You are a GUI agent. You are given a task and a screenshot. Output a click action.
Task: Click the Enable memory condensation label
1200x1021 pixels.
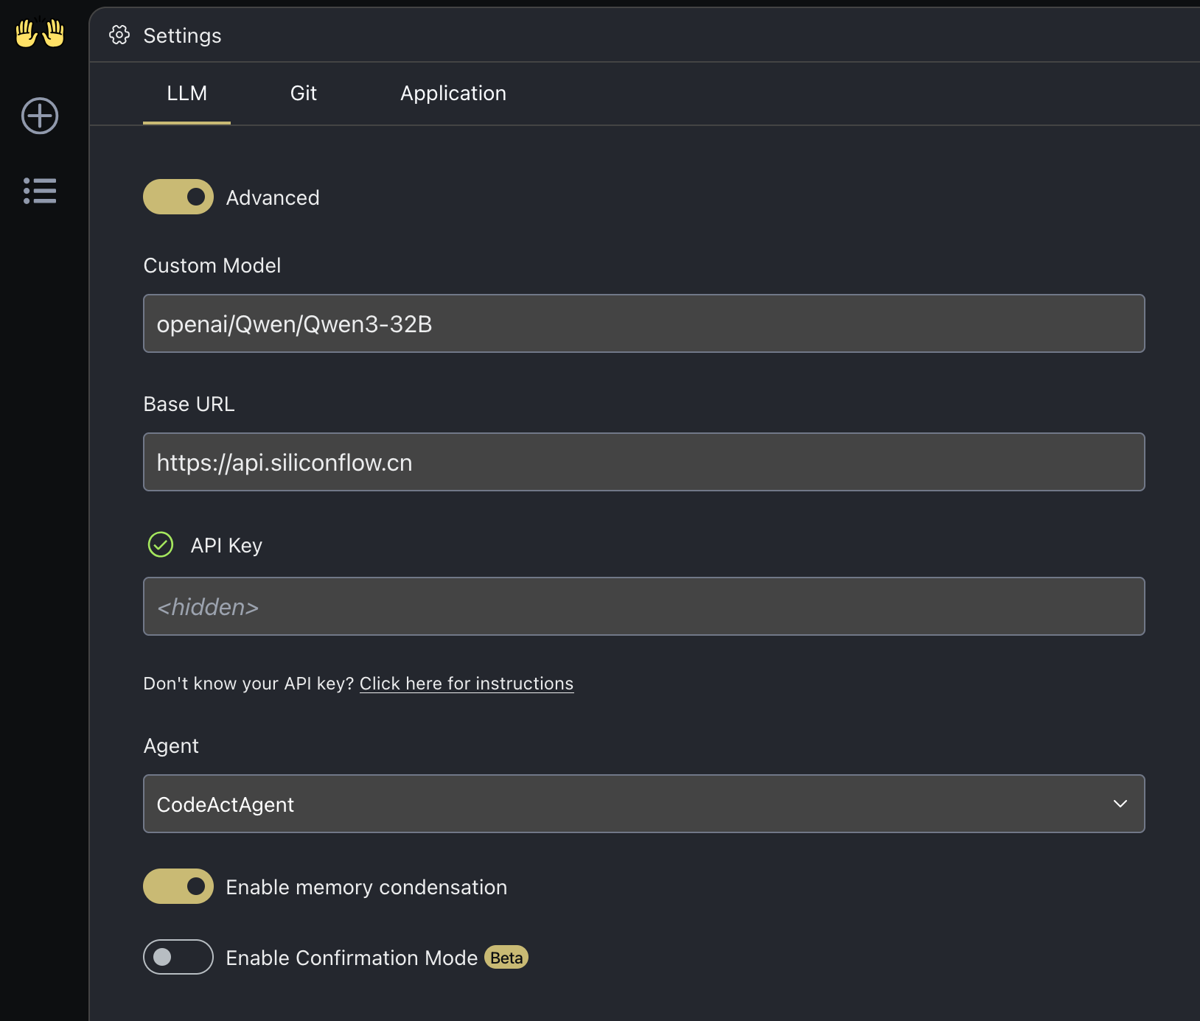366,887
